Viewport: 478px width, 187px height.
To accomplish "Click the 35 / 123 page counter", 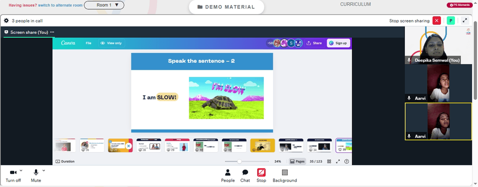I will pyautogui.click(x=316, y=161).
